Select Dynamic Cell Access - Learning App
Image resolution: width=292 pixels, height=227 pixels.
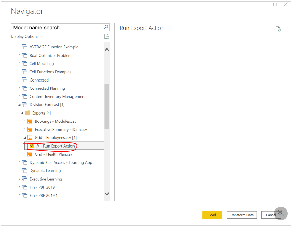(x=61, y=162)
